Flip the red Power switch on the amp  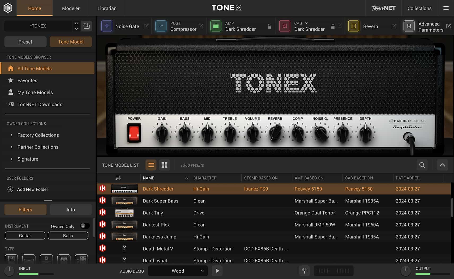pyautogui.click(x=134, y=133)
